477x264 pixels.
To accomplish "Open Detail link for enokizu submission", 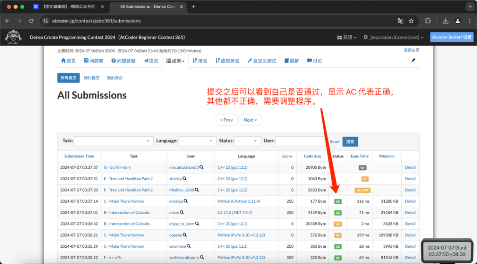I will click(410, 201).
